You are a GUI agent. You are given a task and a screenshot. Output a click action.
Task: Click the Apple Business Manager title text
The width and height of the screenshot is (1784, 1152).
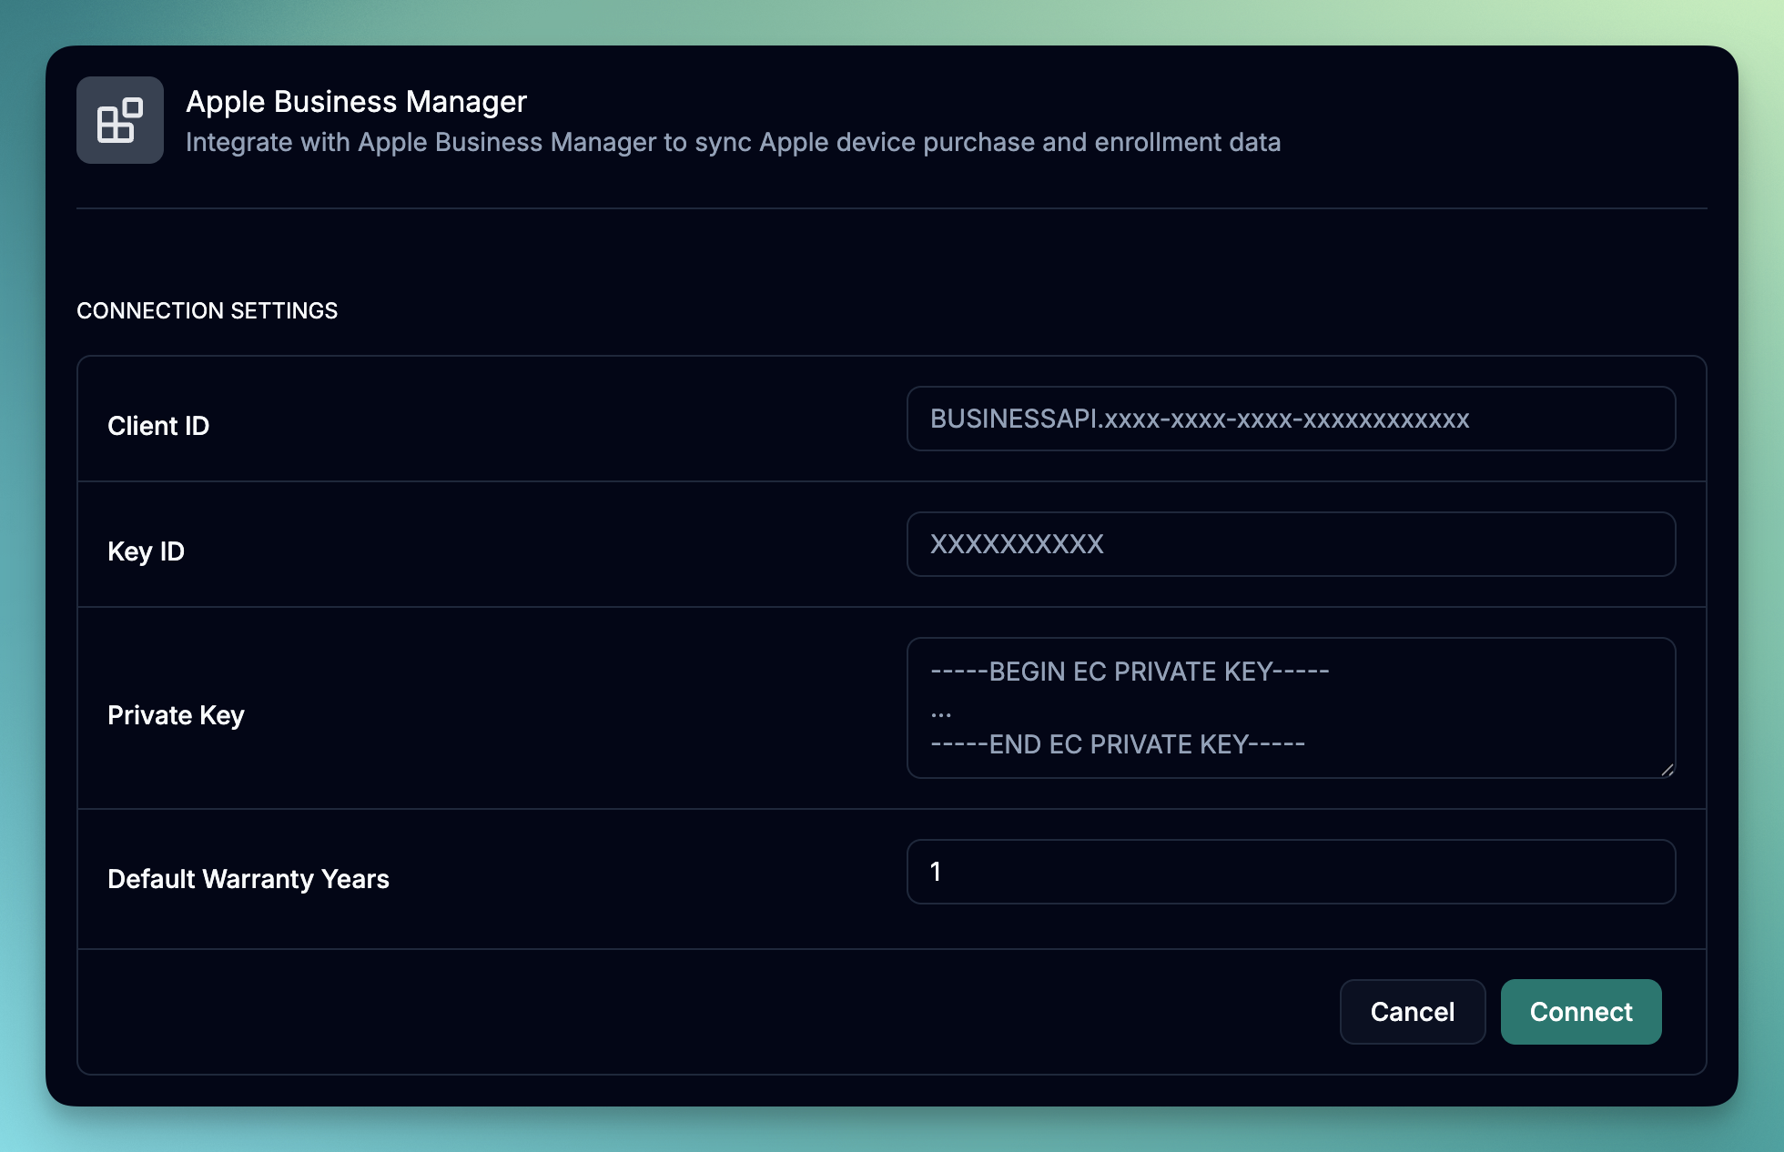[x=356, y=102]
